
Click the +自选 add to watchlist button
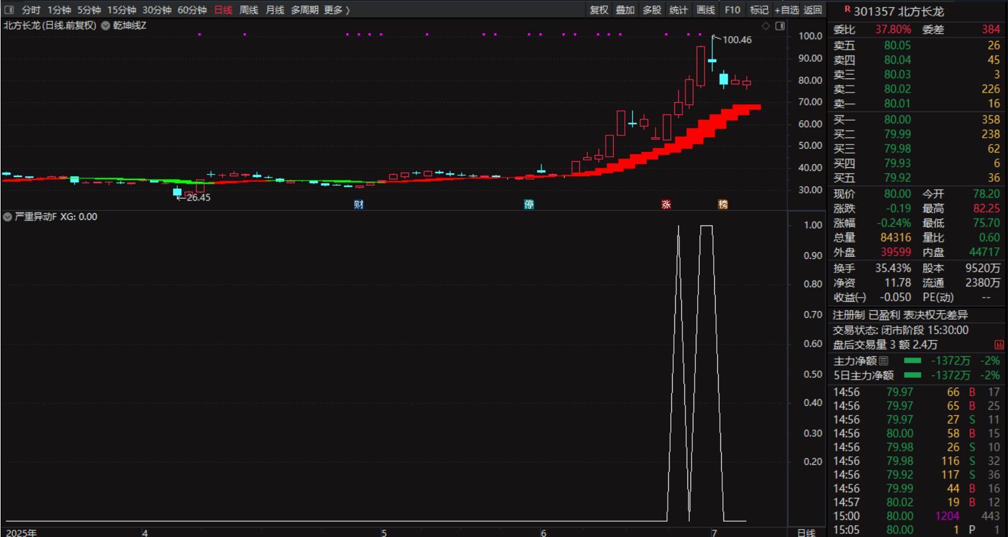coord(787,10)
